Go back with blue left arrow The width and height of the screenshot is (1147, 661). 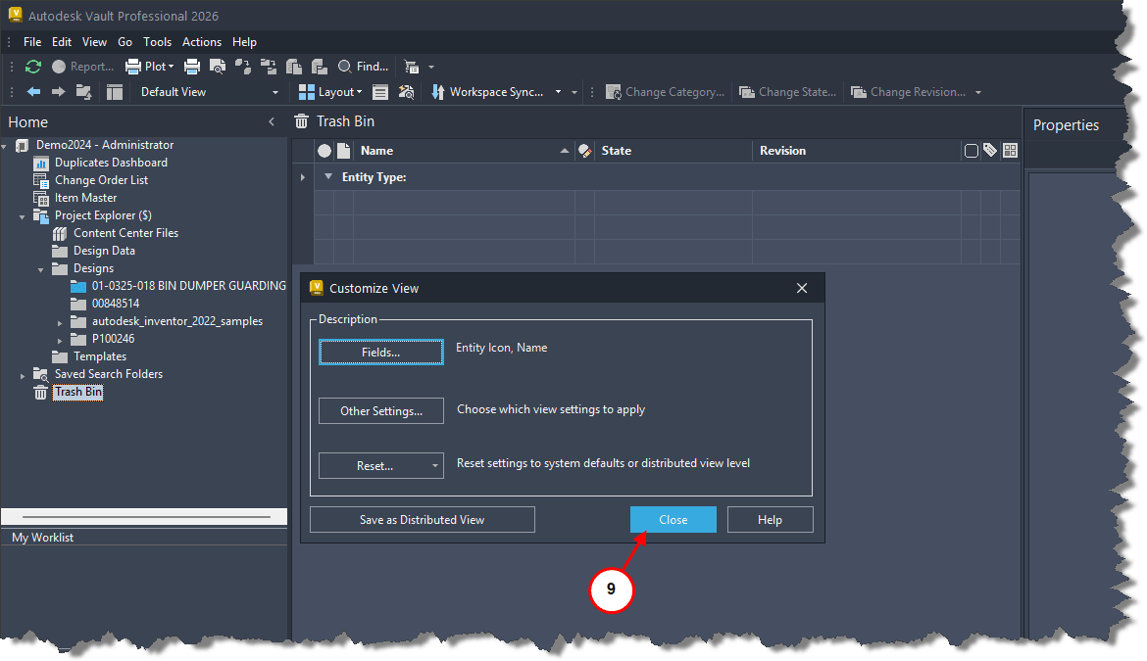pyautogui.click(x=33, y=92)
